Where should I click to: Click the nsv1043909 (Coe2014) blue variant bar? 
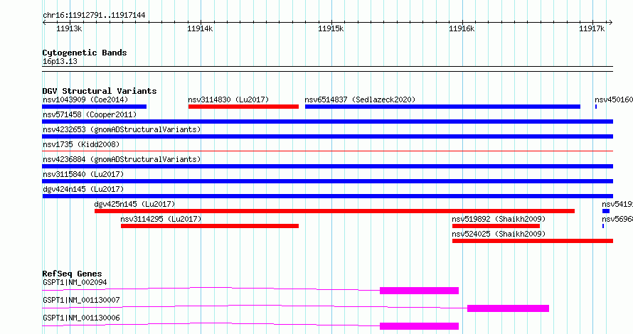(x=95, y=107)
